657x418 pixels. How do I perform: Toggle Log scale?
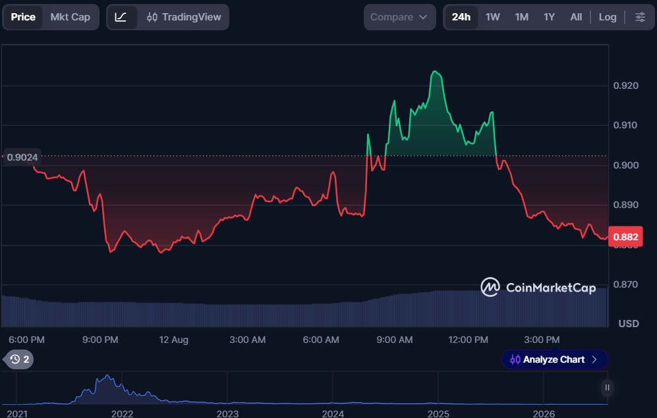pyautogui.click(x=608, y=17)
